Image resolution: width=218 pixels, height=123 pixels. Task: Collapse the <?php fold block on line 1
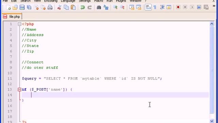point(19,24)
